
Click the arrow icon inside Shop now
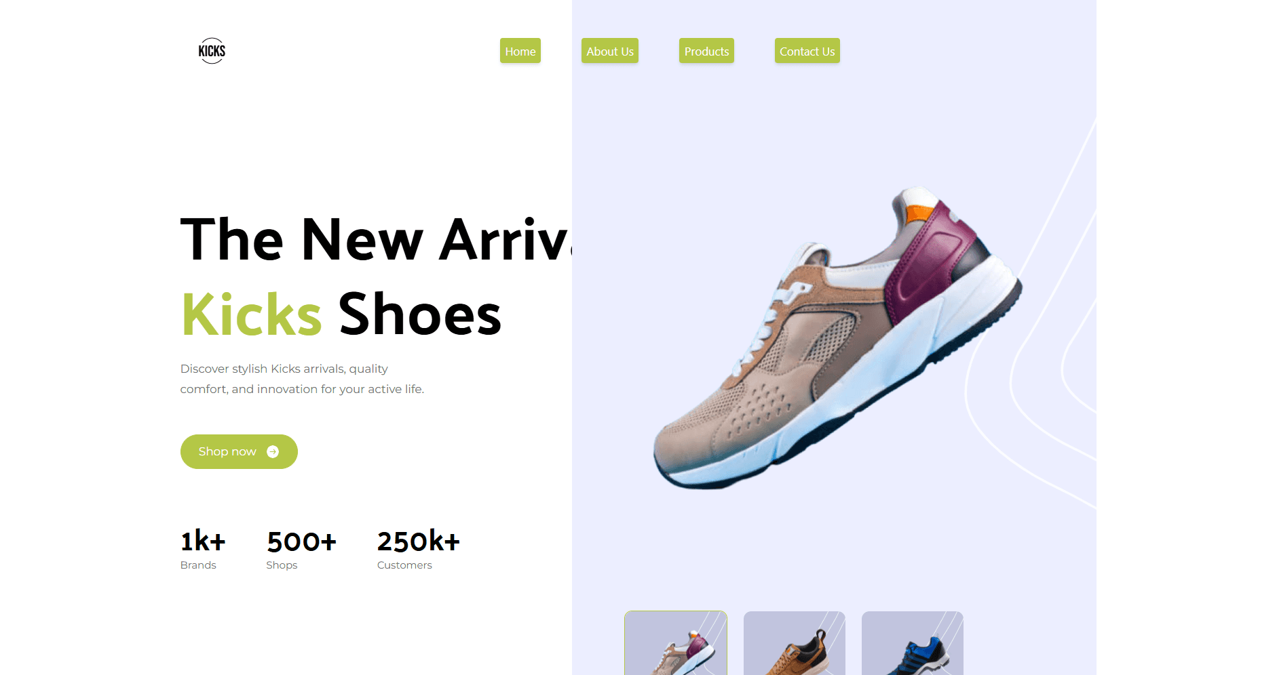coord(273,452)
